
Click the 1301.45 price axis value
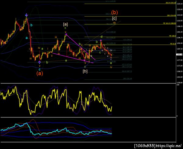(180, 32)
